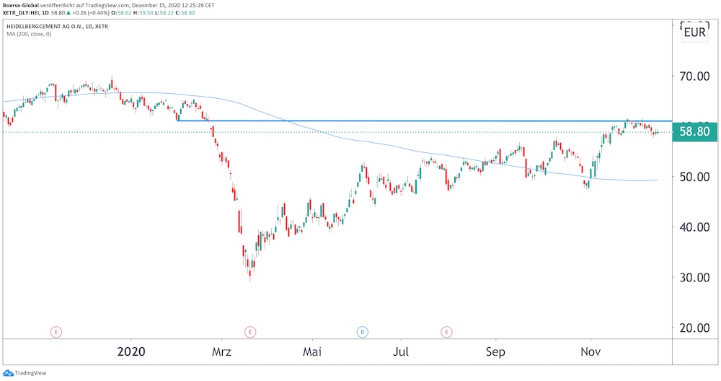Click the open value O:58.62
The image size is (721, 381).
pyautogui.click(x=121, y=13)
